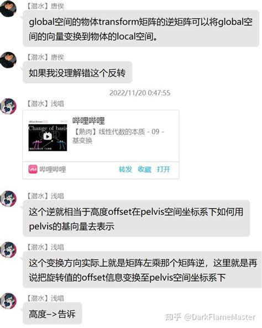Click the 哔哩哔哩 label in card footer
The width and height of the screenshot is (262, 328).
[53, 169]
